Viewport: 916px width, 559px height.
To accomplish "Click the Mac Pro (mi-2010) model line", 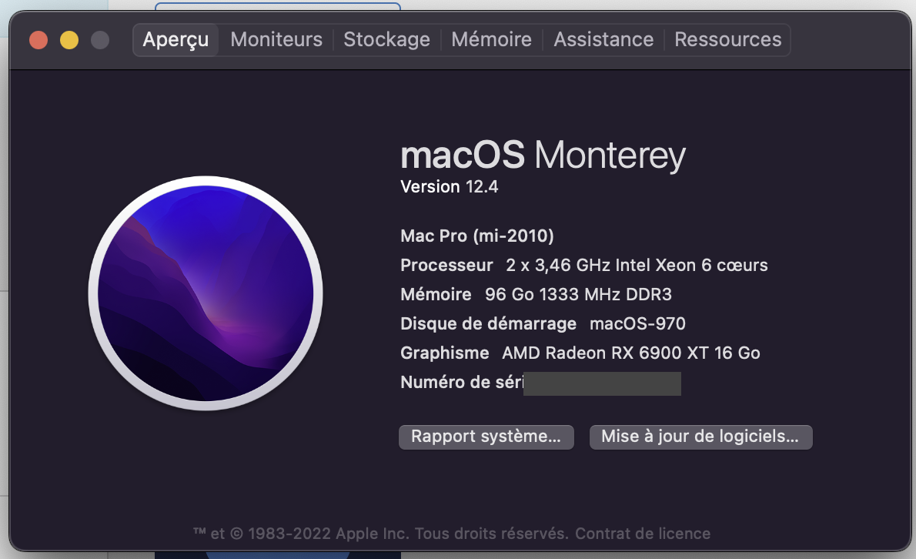I will click(477, 236).
